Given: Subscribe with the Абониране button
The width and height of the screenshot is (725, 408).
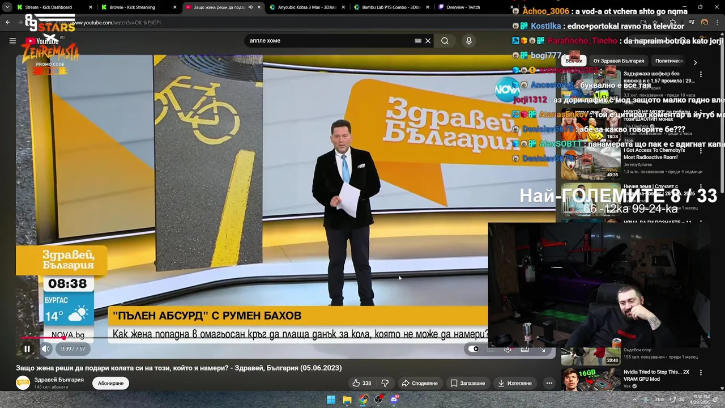Looking at the screenshot, I should click(110, 383).
